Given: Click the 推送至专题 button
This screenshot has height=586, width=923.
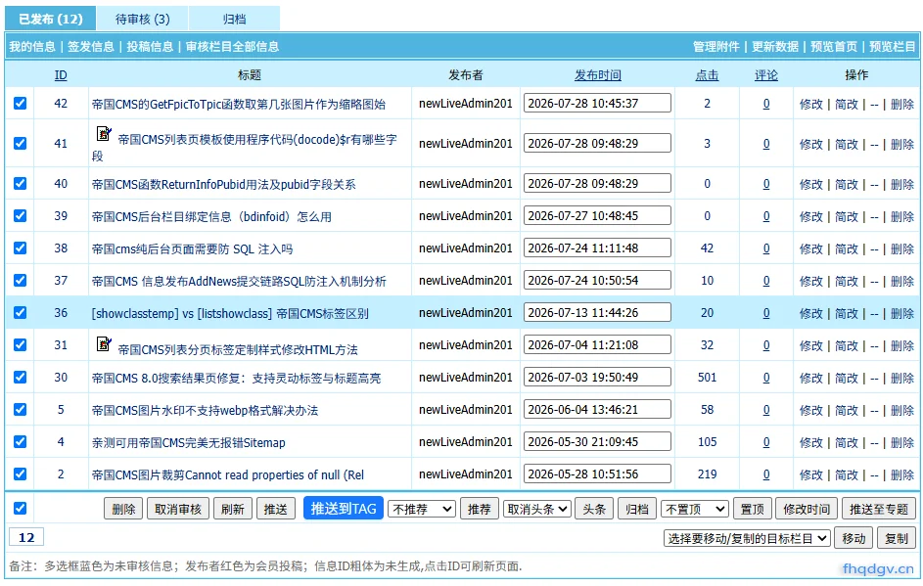Looking at the screenshot, I should 879,509.
